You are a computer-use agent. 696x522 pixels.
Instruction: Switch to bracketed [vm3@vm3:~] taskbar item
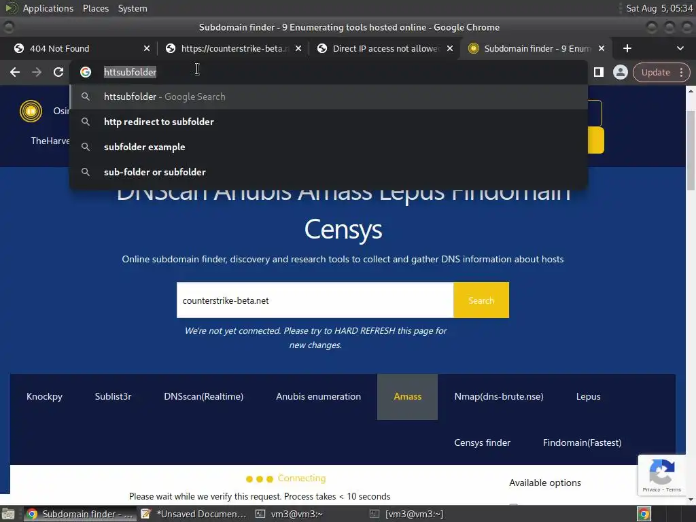pos(406,514)
